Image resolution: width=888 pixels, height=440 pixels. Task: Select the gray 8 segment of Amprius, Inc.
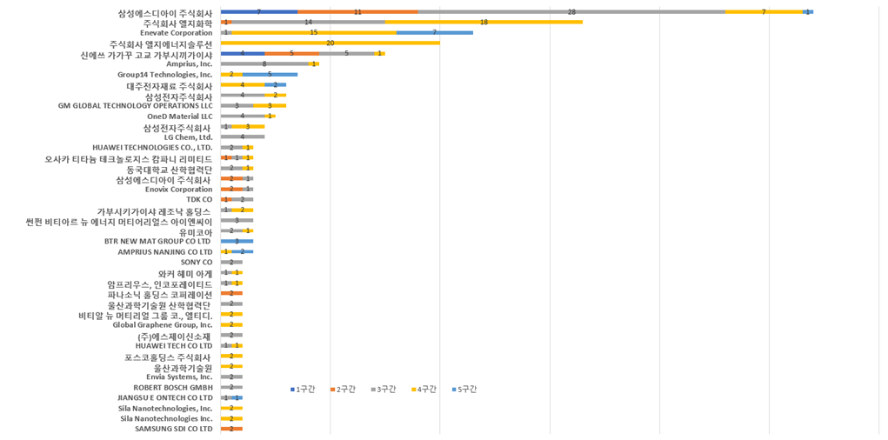point(264,63)
